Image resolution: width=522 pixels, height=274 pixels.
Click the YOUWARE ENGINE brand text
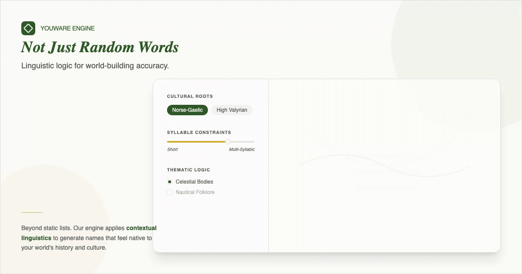point(67,28)
